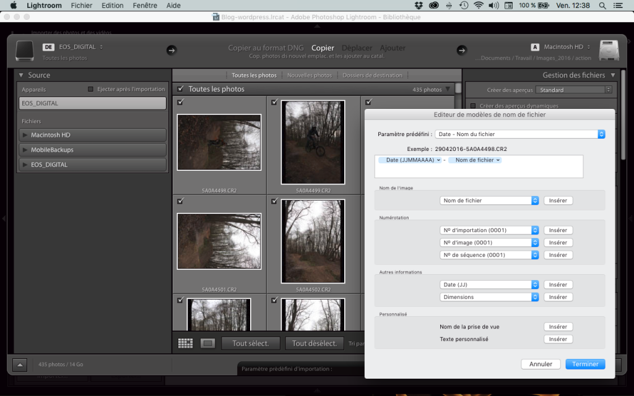Open the Edition menu
634x396 pixels.
point(113,5)
